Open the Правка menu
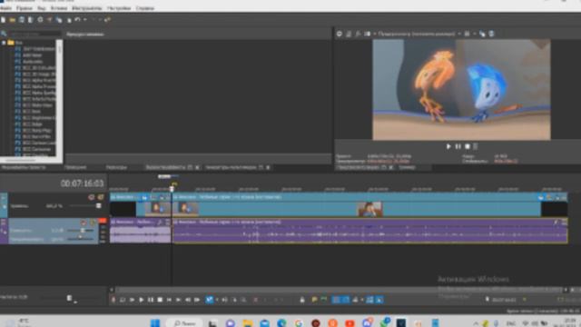Image resolution: width=581 pixels, height=327 pixels. pos(25,8)
